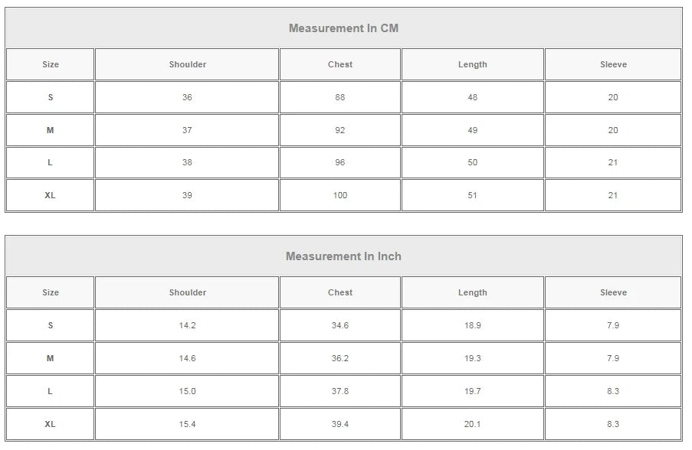Select size S row label in CM table
Viewport: 692px width, 450px height.
tap(51, 98)
